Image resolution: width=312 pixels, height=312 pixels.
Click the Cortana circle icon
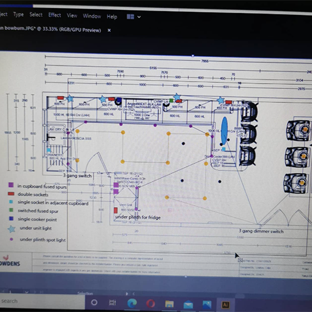click(x=94, y=303)
